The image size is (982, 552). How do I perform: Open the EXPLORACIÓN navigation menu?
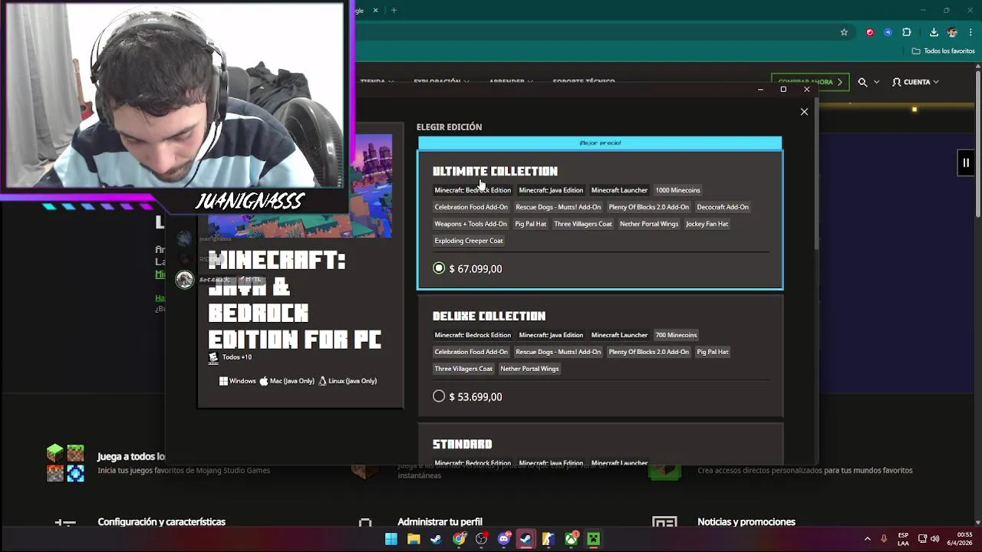tap(441, 82)
